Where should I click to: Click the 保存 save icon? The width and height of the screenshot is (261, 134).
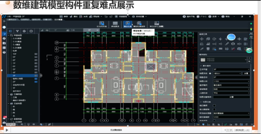63,16
